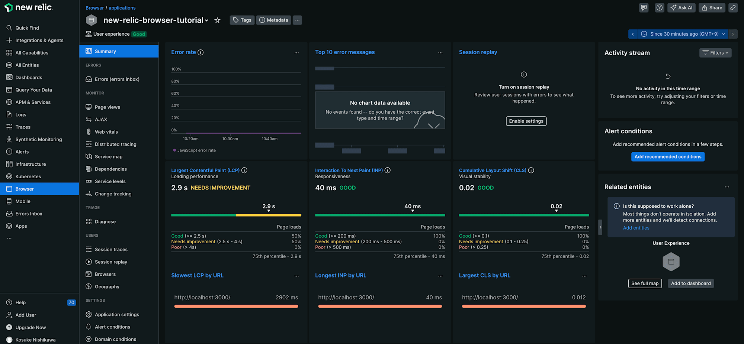Open the Error rate chart options menu
The height and width of the screenshot is (344, 744).
[296, 53]
